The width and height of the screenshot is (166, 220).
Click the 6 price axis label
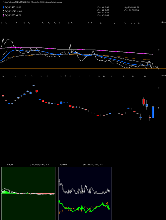(x=159, y=108)
